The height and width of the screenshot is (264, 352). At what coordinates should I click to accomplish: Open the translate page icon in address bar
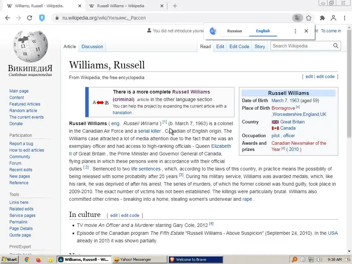[x=297, y=18]
